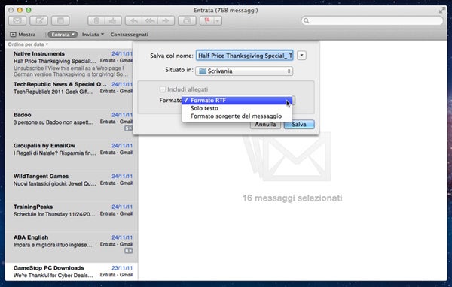Click the Annulla button

[265, 125]
